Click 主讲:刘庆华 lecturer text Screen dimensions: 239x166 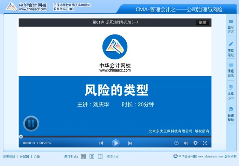(93, 105)
